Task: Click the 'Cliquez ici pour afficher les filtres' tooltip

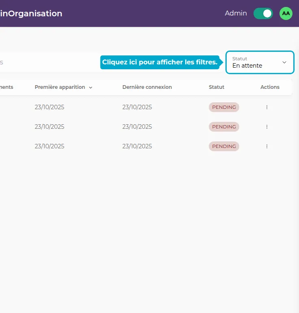Action: click(x=160, y=62)
